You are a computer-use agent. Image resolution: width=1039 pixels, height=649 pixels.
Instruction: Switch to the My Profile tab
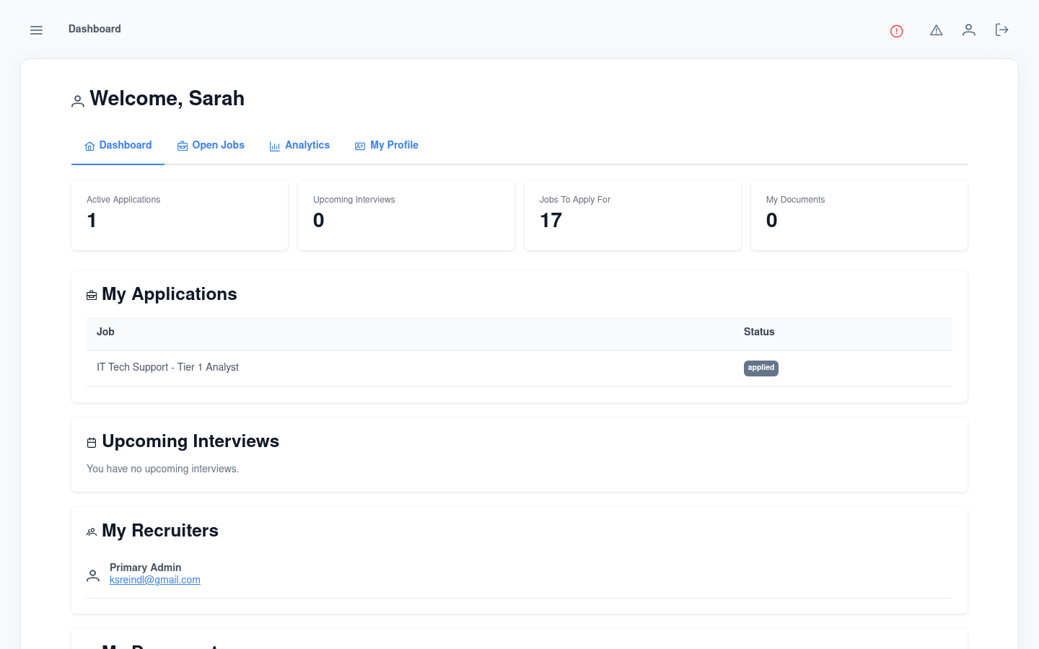(x=386, y=146)
